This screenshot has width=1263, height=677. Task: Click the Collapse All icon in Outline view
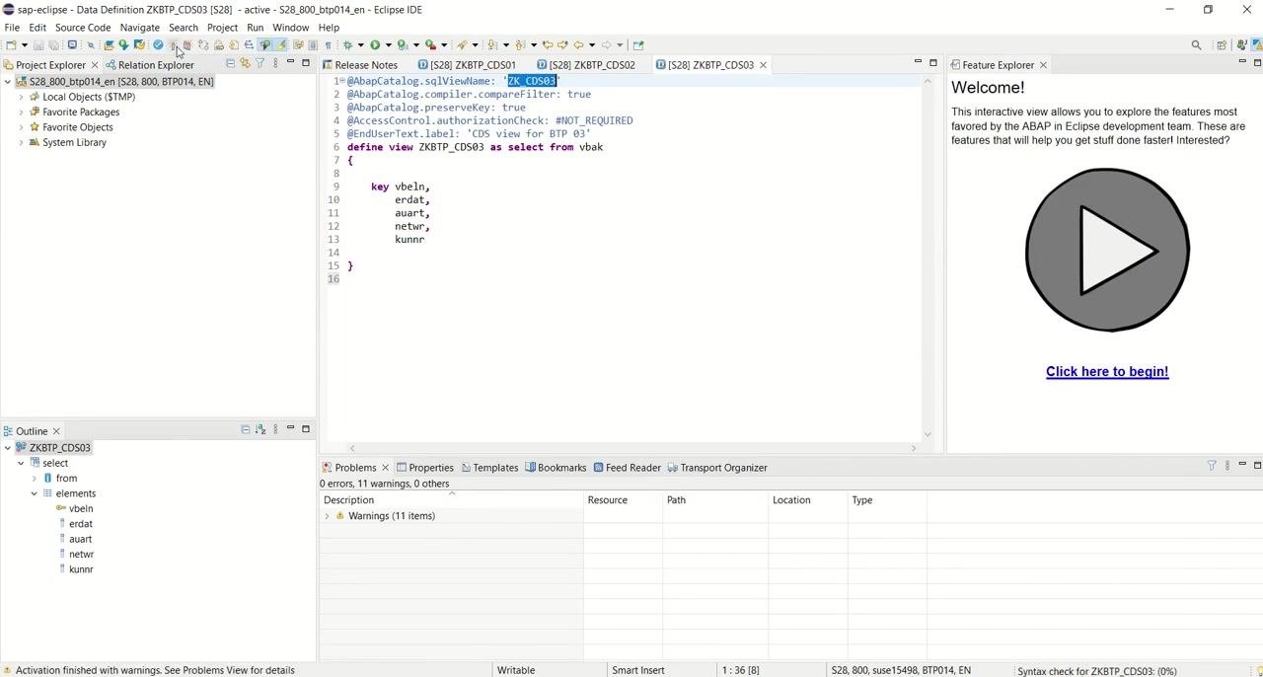[246, 429]
